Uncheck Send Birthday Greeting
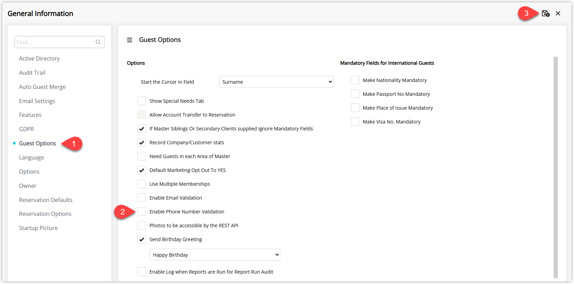 (142, 239)
